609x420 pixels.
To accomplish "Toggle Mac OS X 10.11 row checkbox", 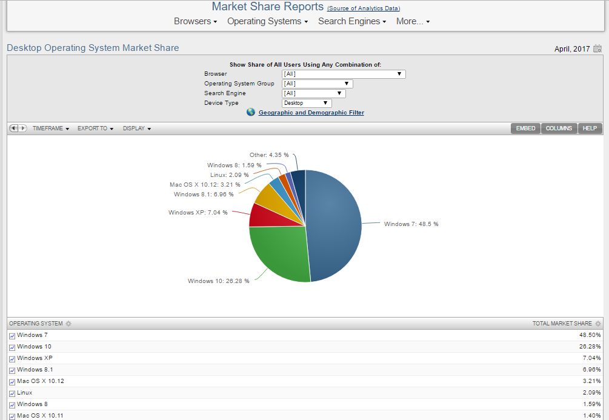I will [12, 416].
